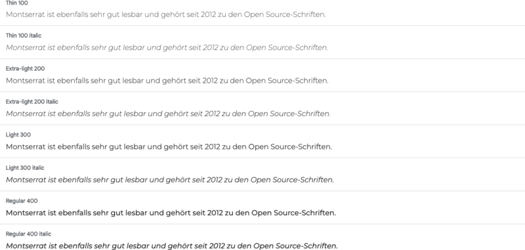525x250 pixels.
Task: Select the Extra-light 200 preview sentence
Action: click(x=167, y=81)
